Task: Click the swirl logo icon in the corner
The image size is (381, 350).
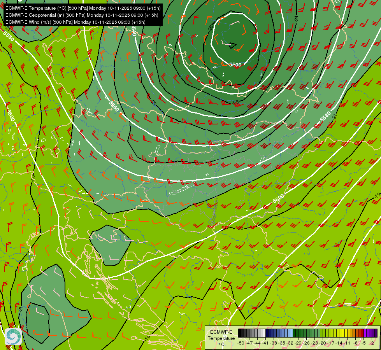Action: pyautogui.click(x=13, y=336)
